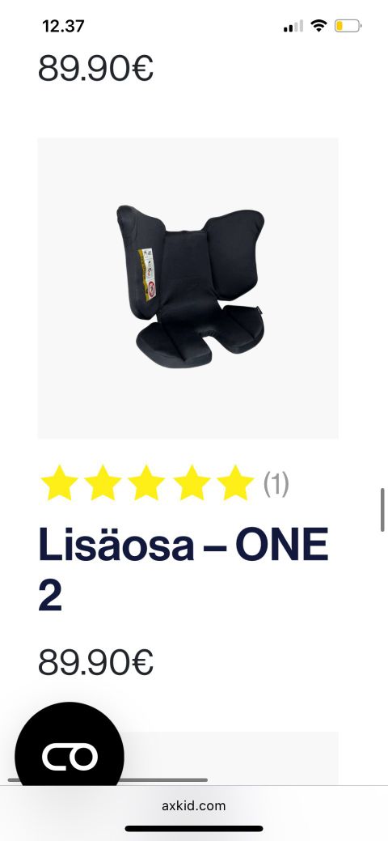Open the black seat insert product image
The image size is (388, 841).
pos(188,288)
